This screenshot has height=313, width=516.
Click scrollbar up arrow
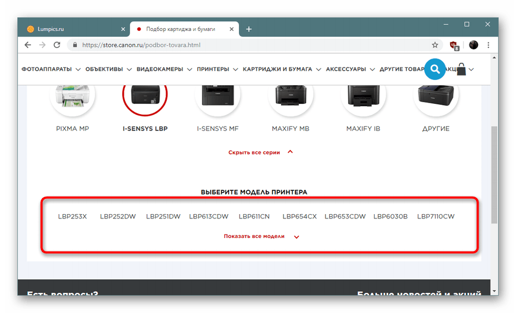[494, 58]
